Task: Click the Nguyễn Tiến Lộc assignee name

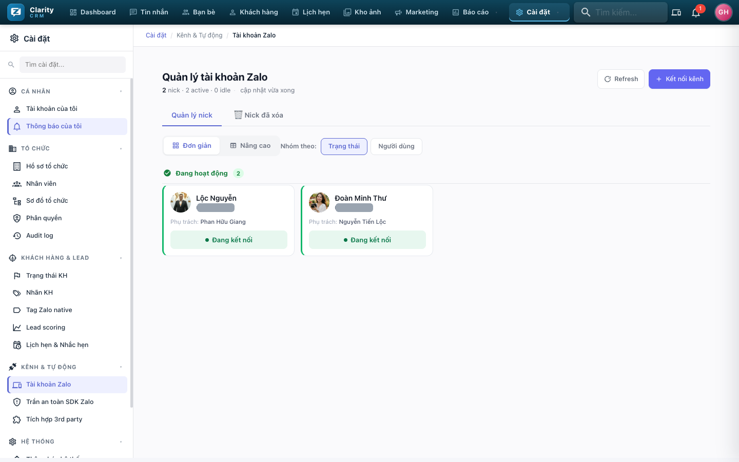Action: 362,222
